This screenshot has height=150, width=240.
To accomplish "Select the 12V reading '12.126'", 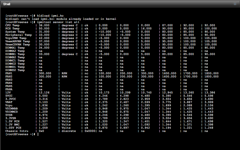I will pos(44,93).
